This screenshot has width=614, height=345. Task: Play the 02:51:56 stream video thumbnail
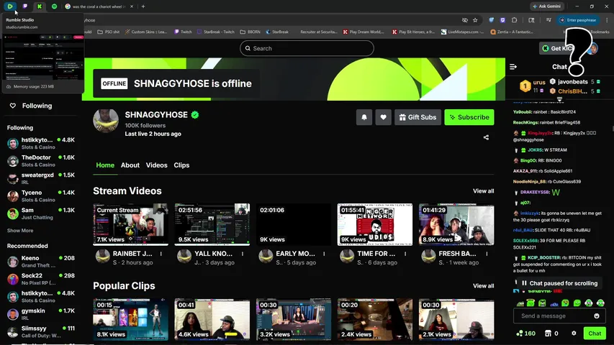(212, 224)
